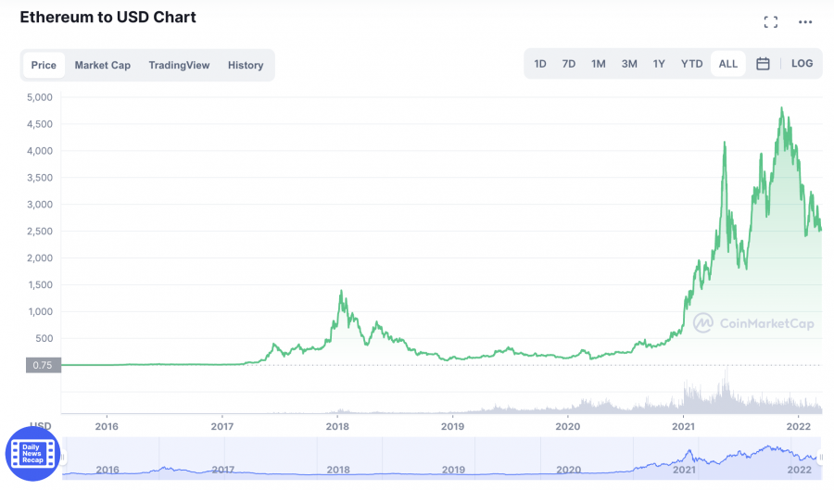Screen dimensions: 834x490
Task: Choose the 3M time range
Action: [x=629, y=64]
